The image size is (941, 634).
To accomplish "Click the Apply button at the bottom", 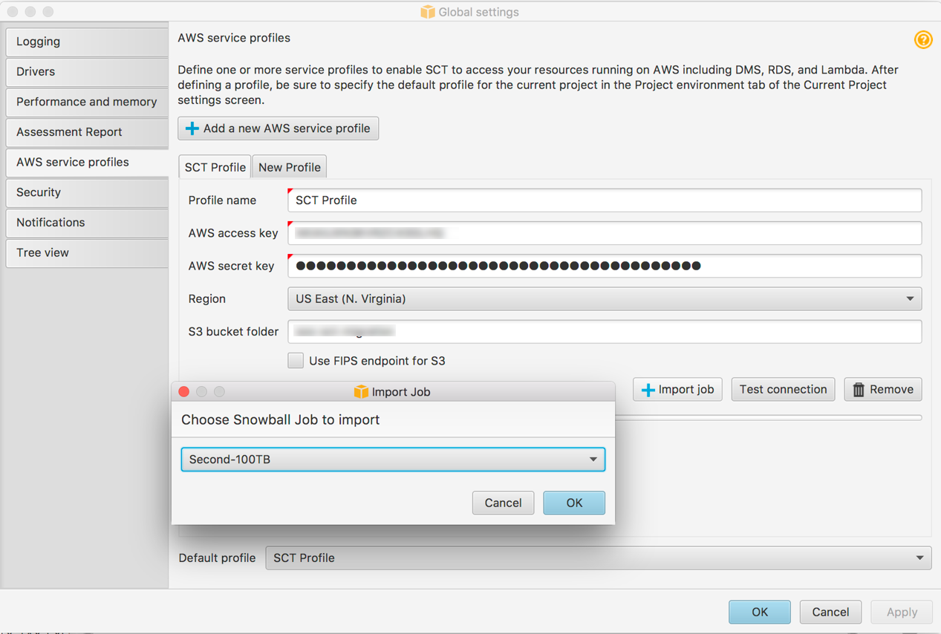I will coord(901,612).
